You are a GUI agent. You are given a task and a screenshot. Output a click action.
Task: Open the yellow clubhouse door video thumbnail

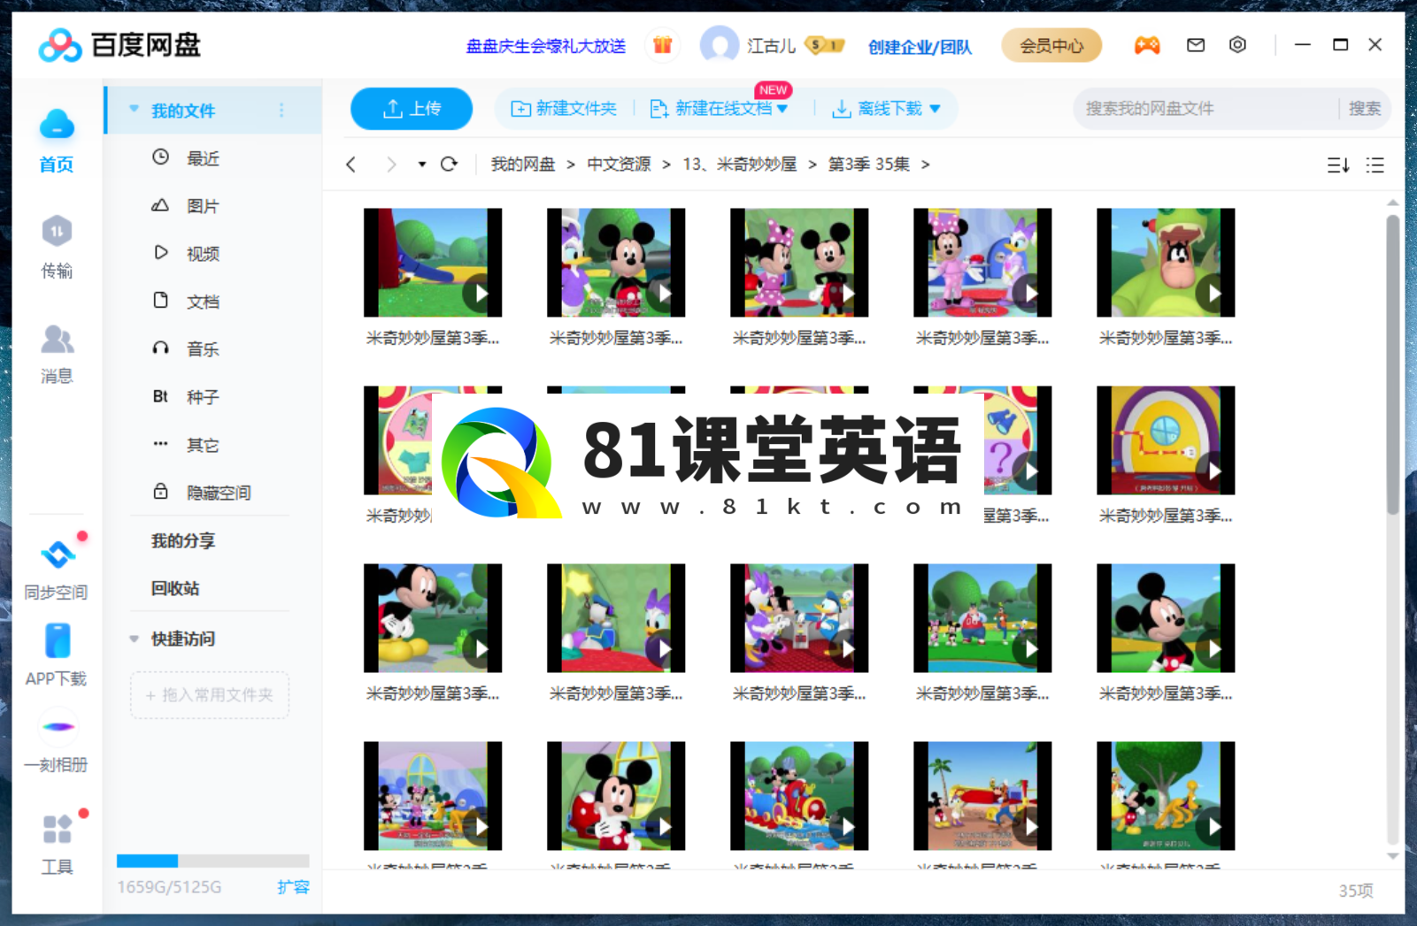(1166, 440)
